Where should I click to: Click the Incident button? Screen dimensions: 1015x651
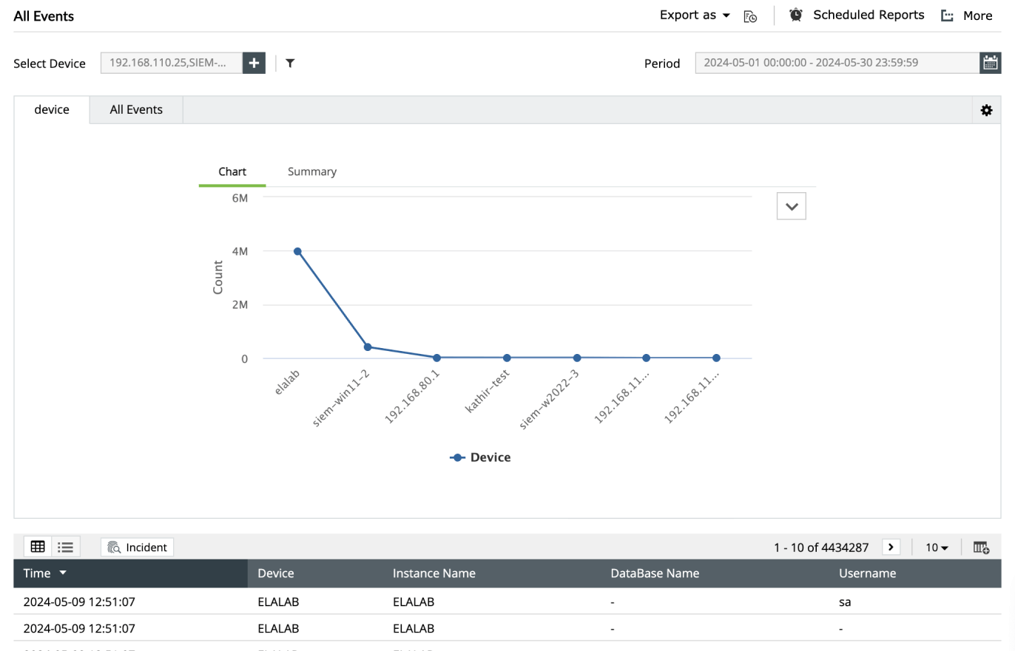point(137,547)
